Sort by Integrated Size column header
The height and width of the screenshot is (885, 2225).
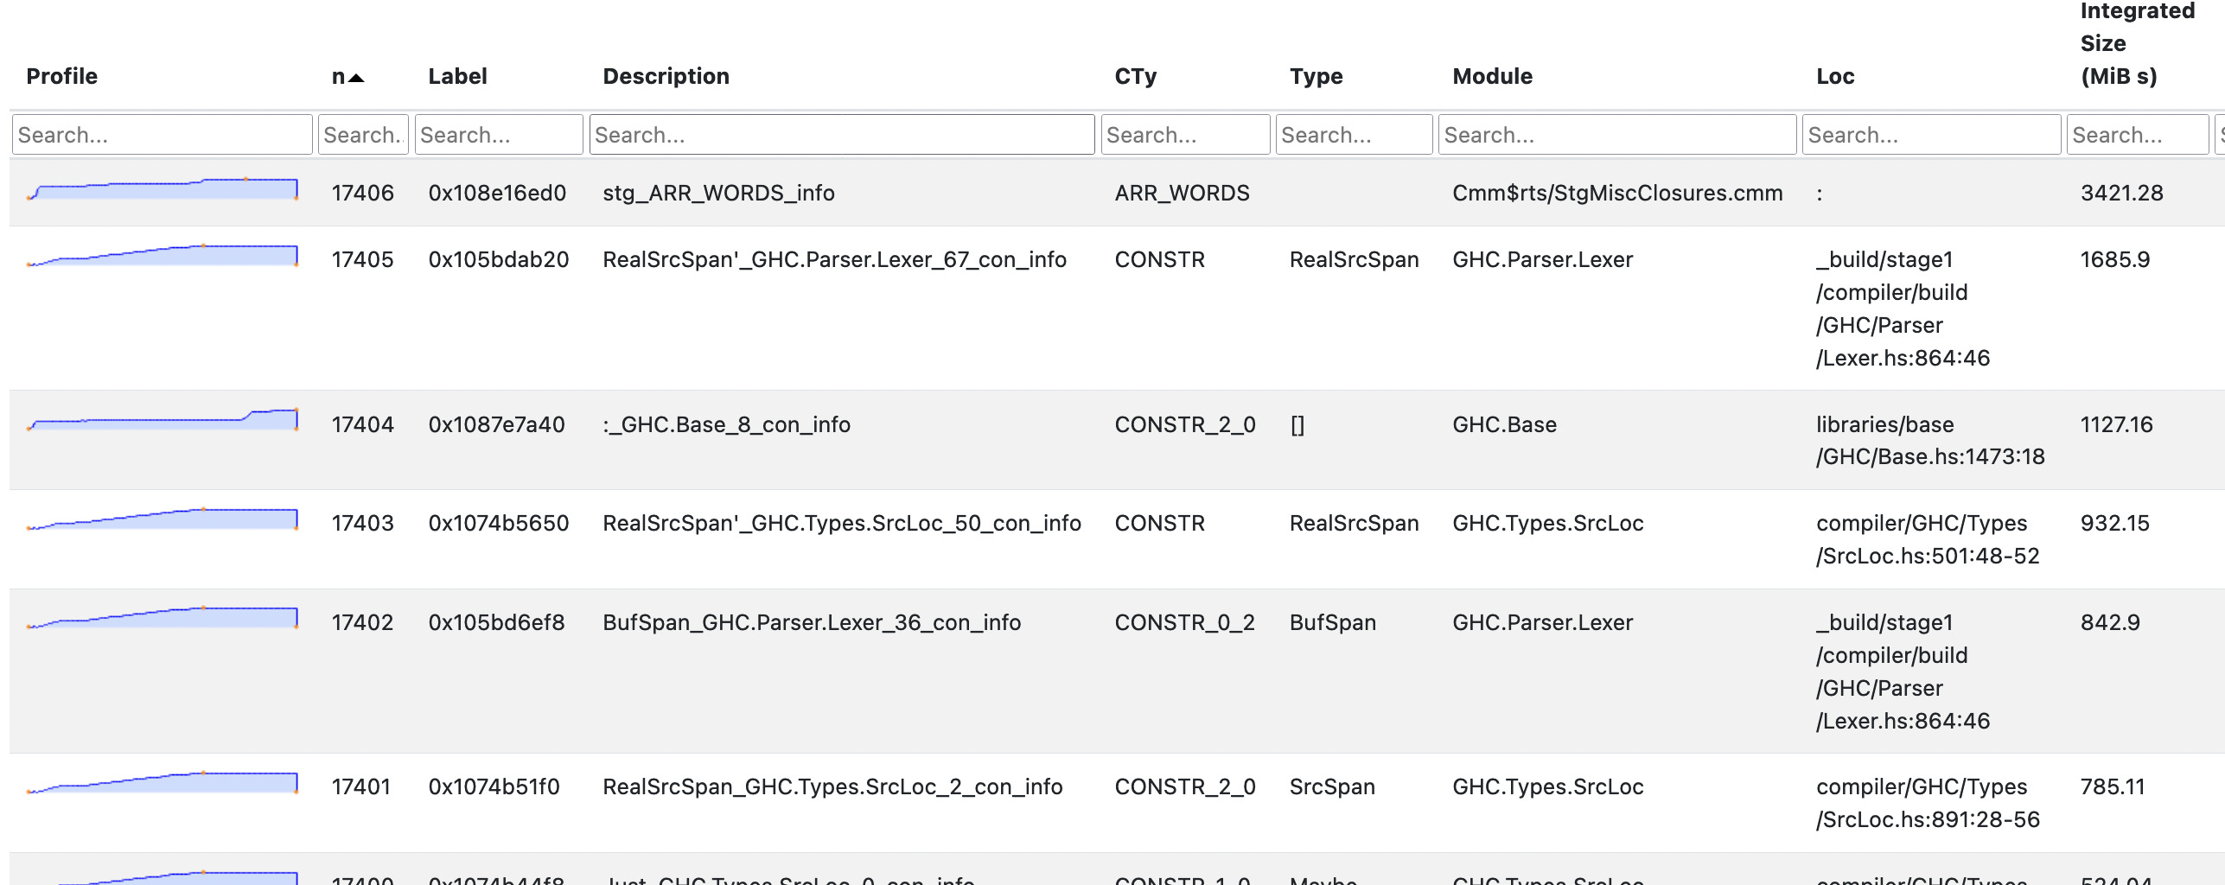coord(2135,43)
